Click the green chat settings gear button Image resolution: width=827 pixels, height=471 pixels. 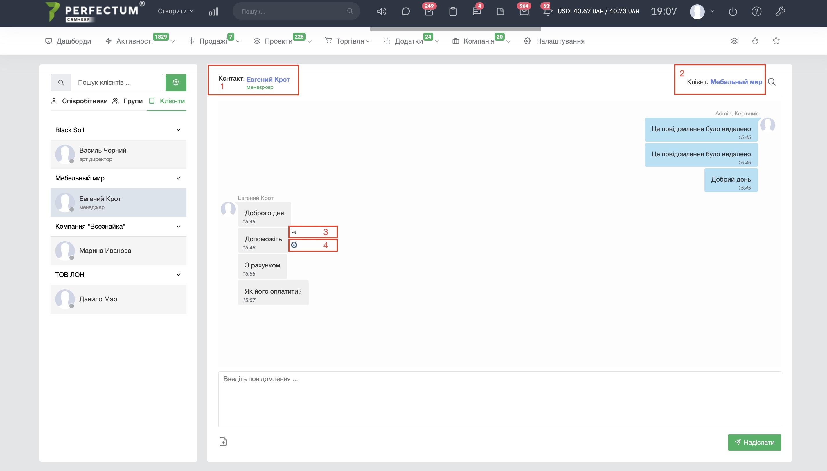pos(176,82)
